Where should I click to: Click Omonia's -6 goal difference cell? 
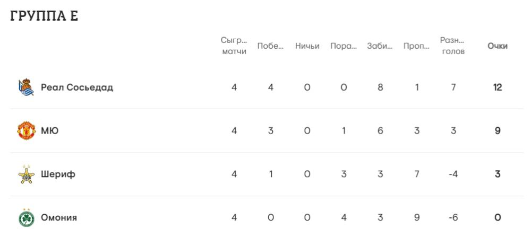453,217
